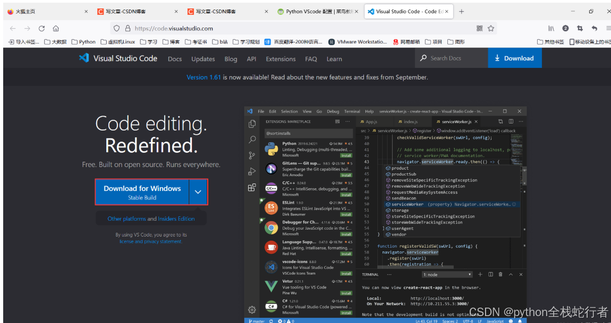Image resolution: width=611 pixels, height=323 pixels.
Task: Open the Other platforms link
Action: 126,219
